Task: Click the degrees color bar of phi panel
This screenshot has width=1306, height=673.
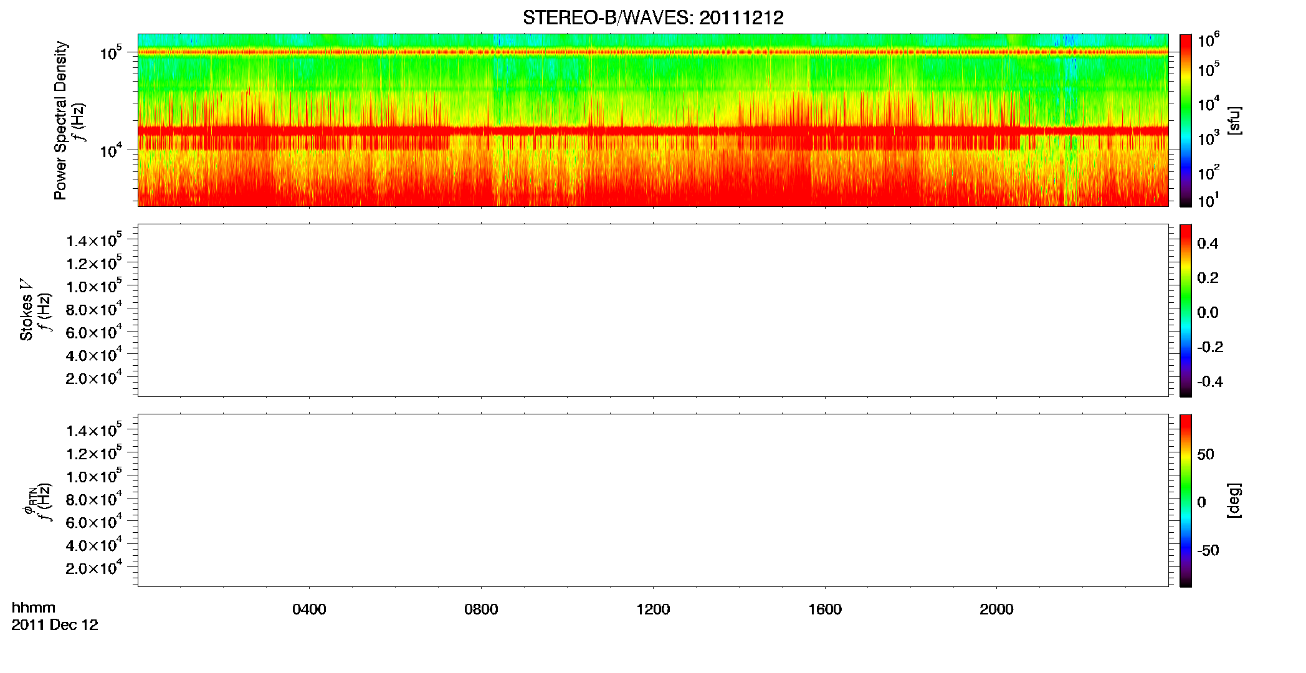Action: [x=1186, y=500]
